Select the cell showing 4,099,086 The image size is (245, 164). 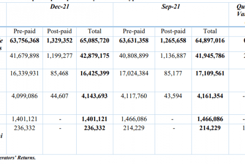[x=25, y=96]
